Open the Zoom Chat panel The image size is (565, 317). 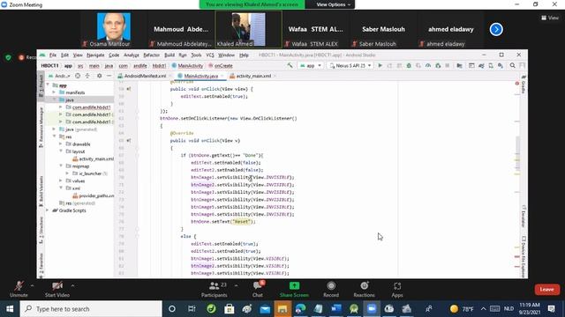click(257, 290)
